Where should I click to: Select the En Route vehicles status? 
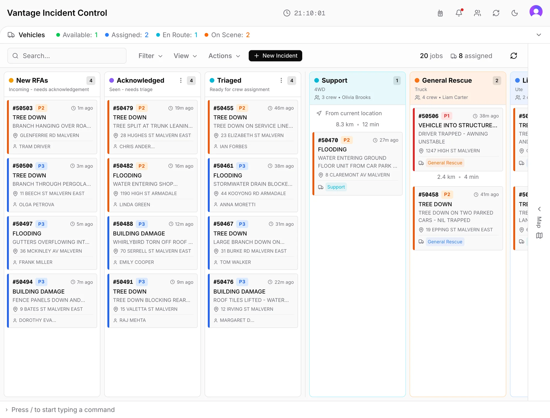coord(177,35)
